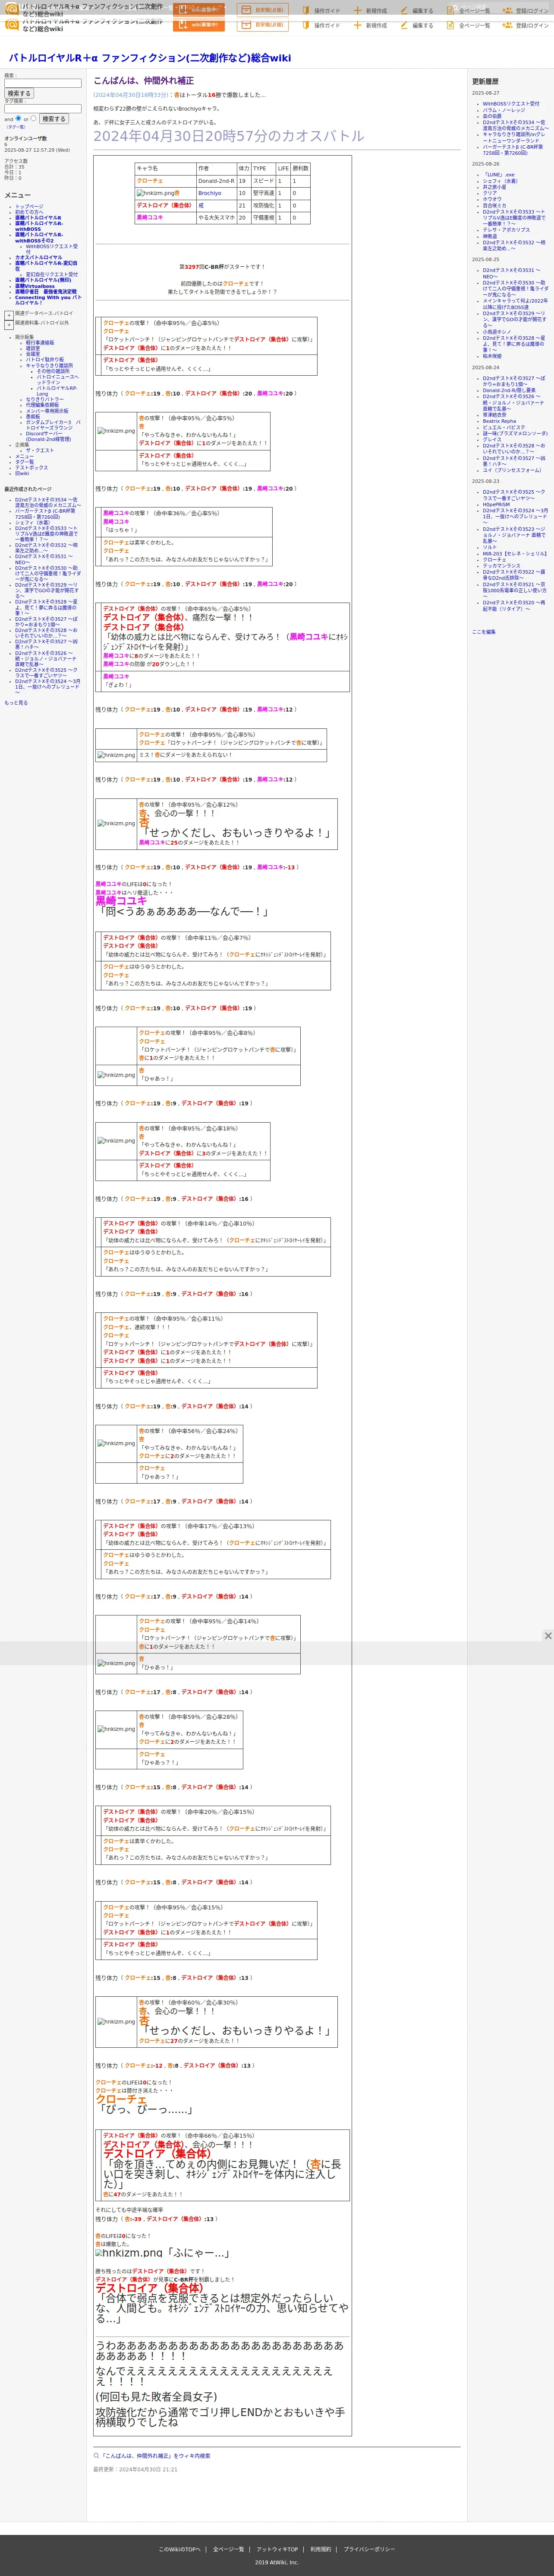Open タグ一覧 link in the menu

tap(24, 462)
